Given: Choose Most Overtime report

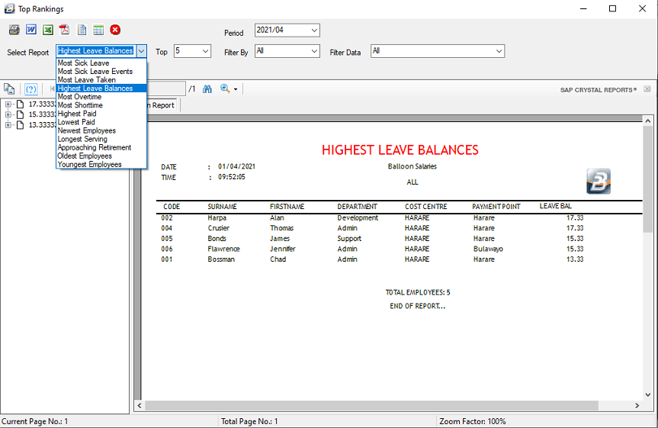Looking at the screenshot, I should tap(101, 97).
